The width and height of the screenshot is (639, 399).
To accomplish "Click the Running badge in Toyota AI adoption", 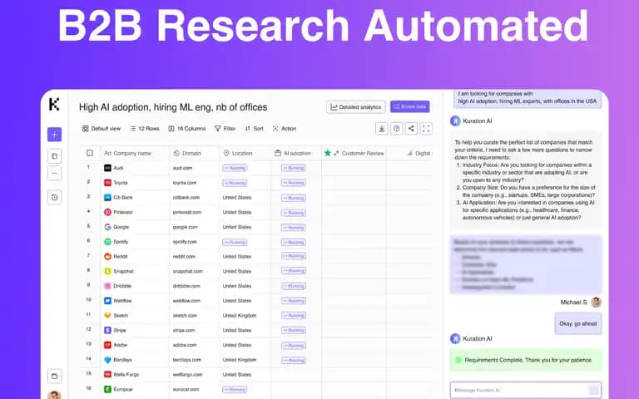I will point(294,183).
